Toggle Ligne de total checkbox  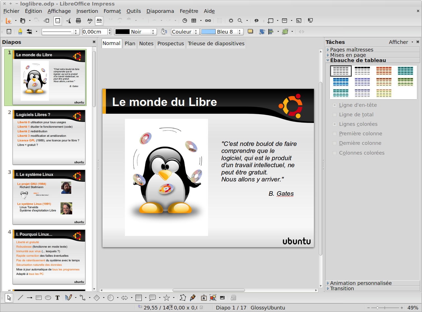[335, 115]
